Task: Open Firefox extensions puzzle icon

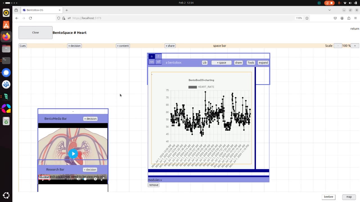Action: (349, 18)
